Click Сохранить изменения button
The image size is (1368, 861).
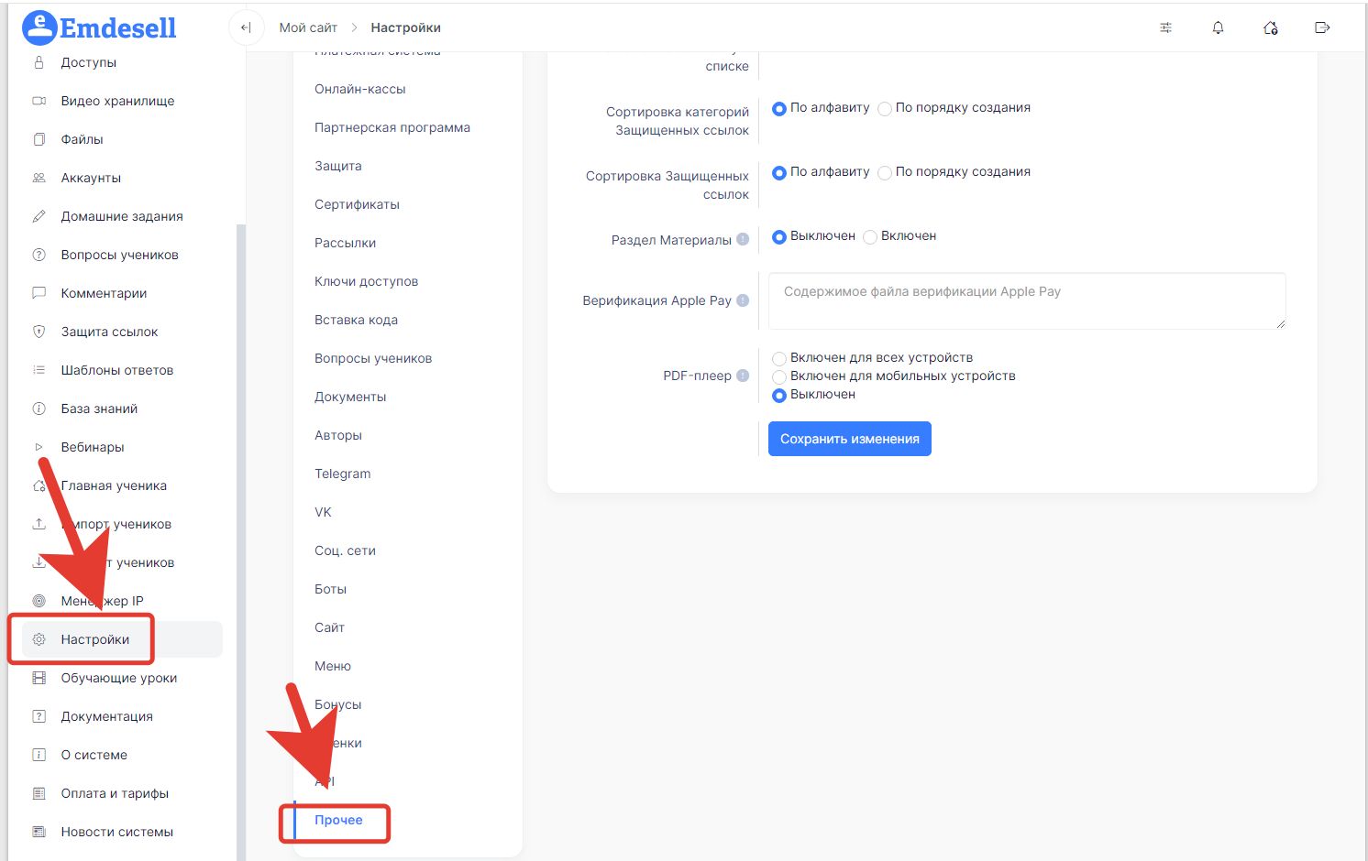coord(850,439)
